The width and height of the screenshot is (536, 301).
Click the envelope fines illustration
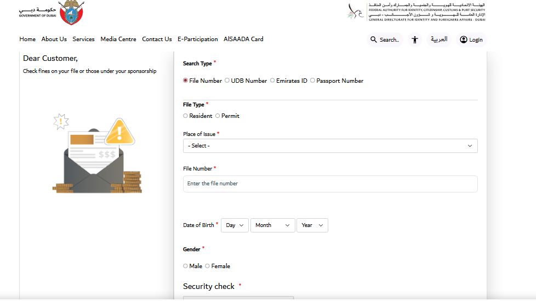tap(97, 154)
